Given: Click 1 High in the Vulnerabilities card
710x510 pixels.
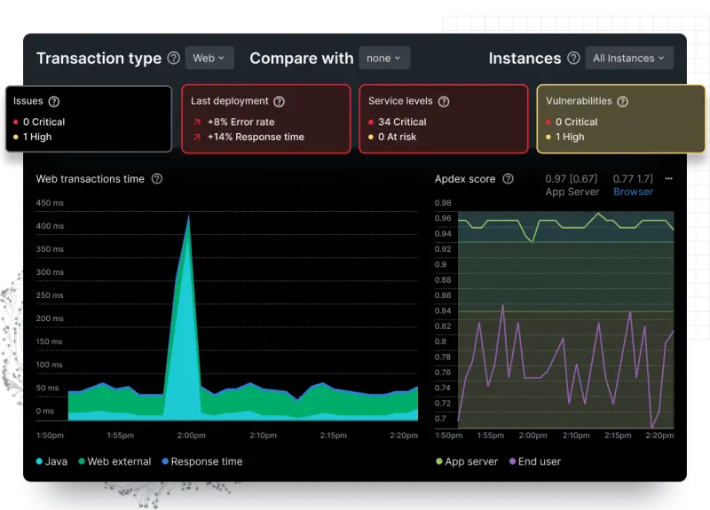Looking at the screenshot, I should pos(564,137).
